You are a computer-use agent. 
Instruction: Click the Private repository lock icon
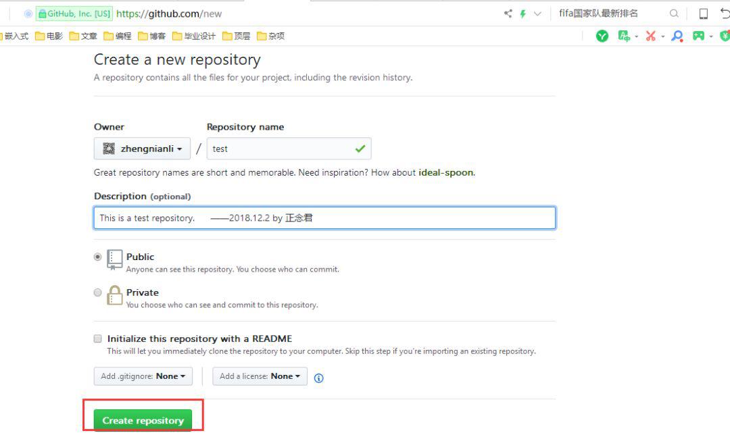[114, 295]
